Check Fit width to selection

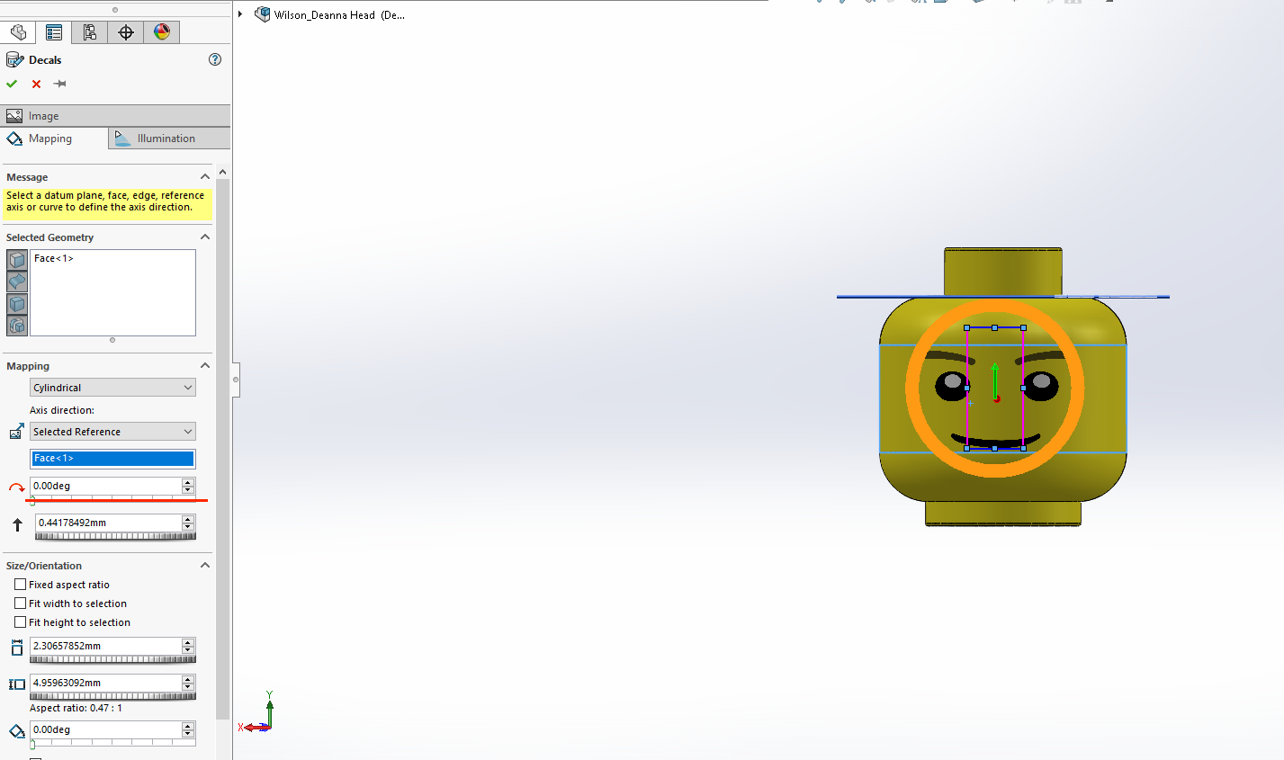coord(20,603)
